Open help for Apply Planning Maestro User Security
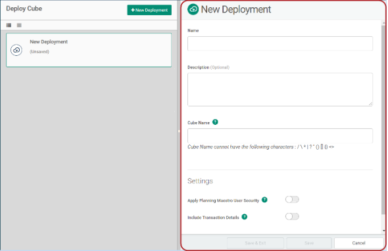 click(264, 200)
